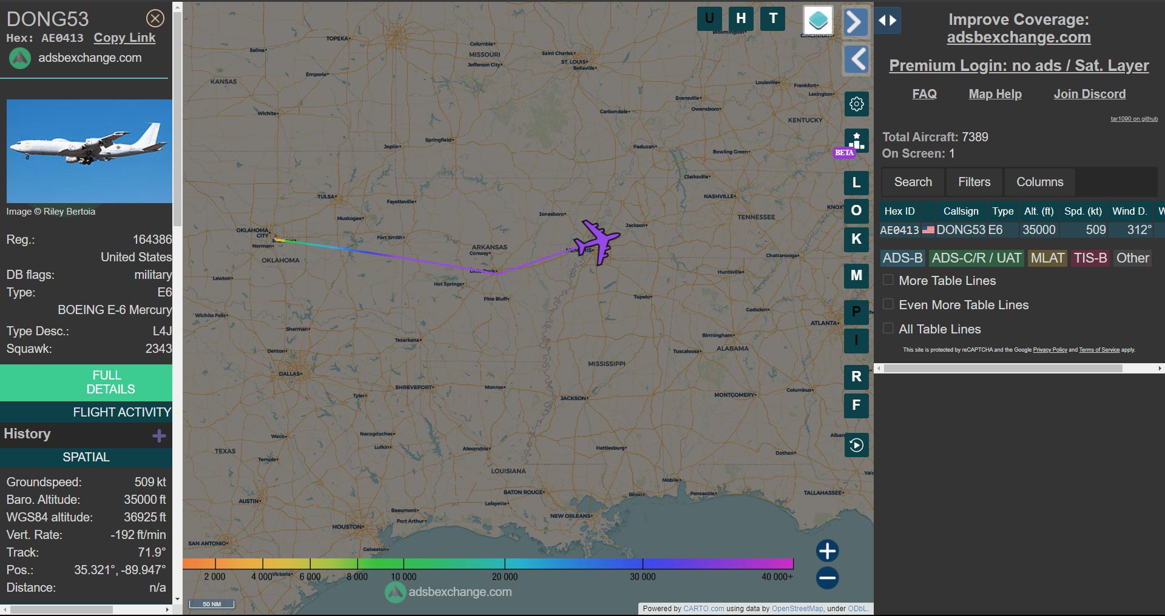This screenshot has height=616, width=1165.
Task: Enable More Table Lines checkbox
Action: [888, 280]
